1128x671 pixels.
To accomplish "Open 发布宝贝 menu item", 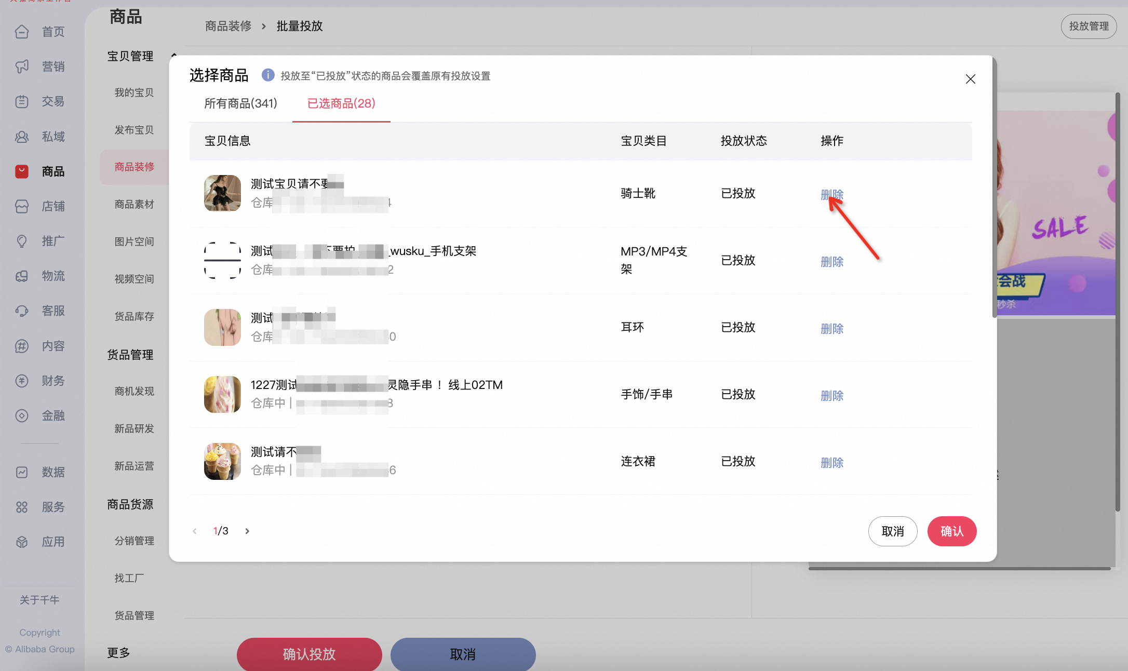I will [x=134, y=130].
